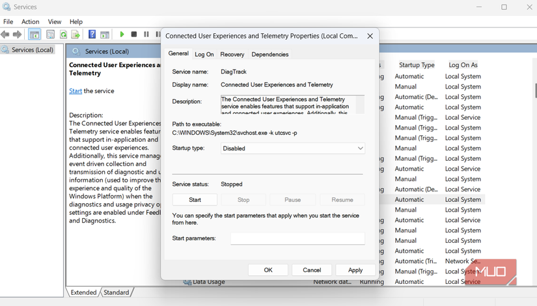Click the magnifier gear icon in the Services (Local) header

(76, 51)
